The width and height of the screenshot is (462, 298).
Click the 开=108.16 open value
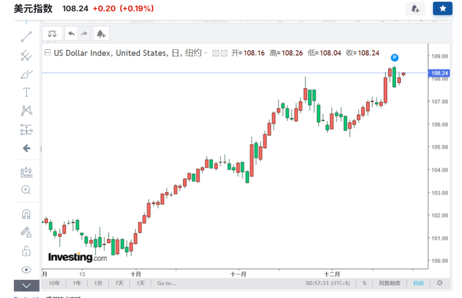point(248,53)
